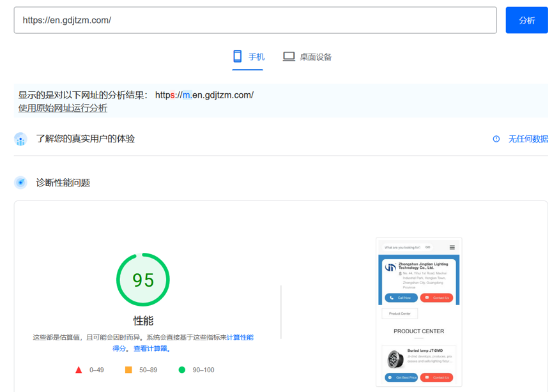
Task: Click the lab icon beside 诊断性能问题
Action: pyautogui.click(x=20, y=182)
